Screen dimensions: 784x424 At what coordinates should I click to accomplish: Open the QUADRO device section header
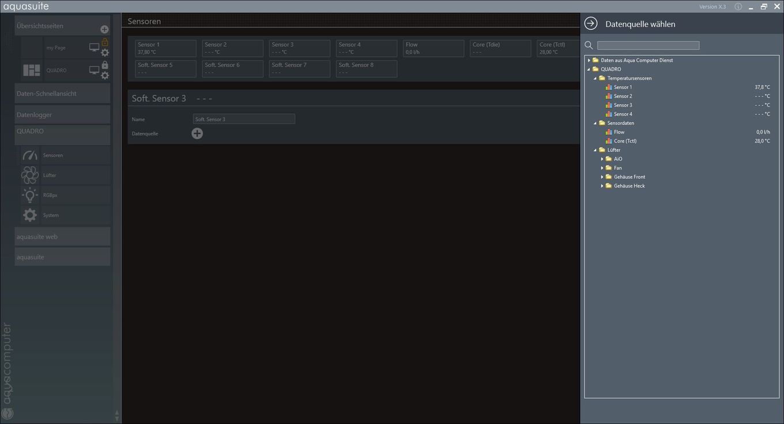point(62,135)
